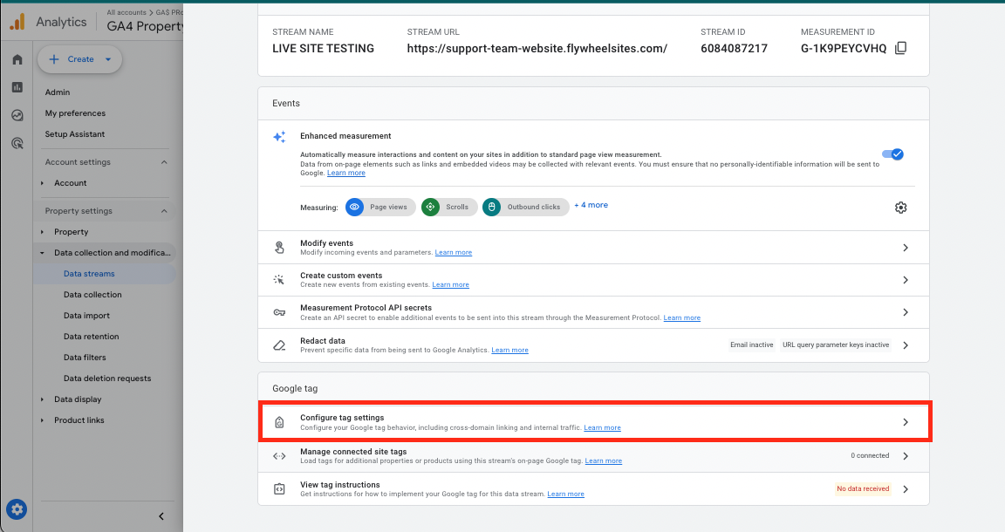Open Learn more link for Measurement Protocol
The height and width of the screenshot is (532, 1005).
tap(682, 318)
